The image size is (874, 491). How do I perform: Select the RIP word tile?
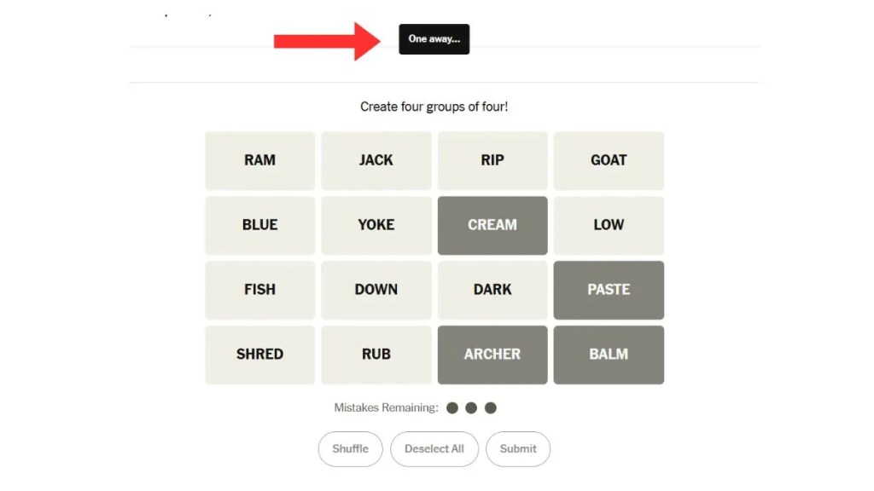492,160
